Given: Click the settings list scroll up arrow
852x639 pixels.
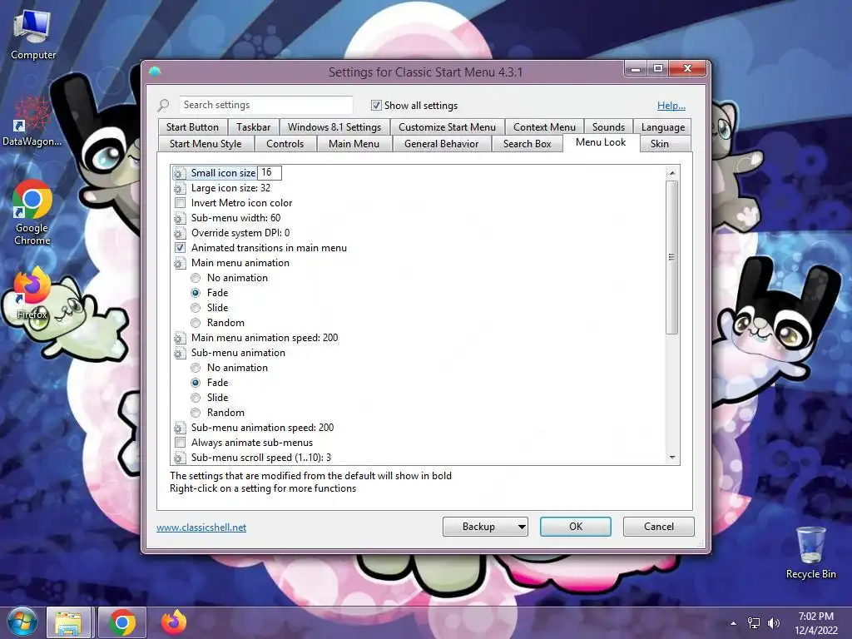Looking at the screenshot, I should (x=672, y=173).
